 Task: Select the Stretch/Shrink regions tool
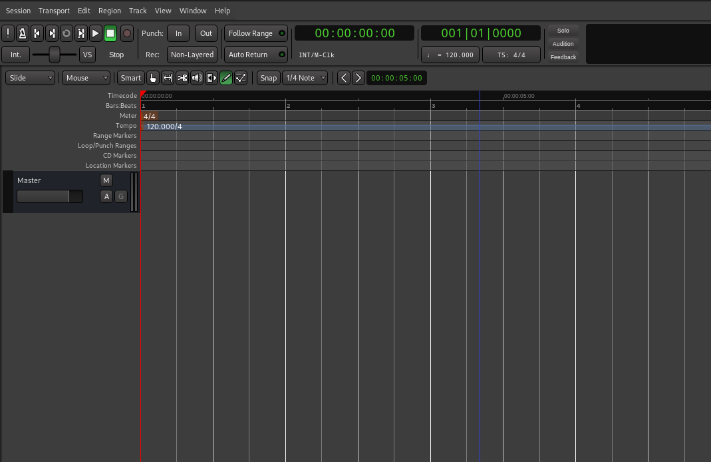click(212, 78)
